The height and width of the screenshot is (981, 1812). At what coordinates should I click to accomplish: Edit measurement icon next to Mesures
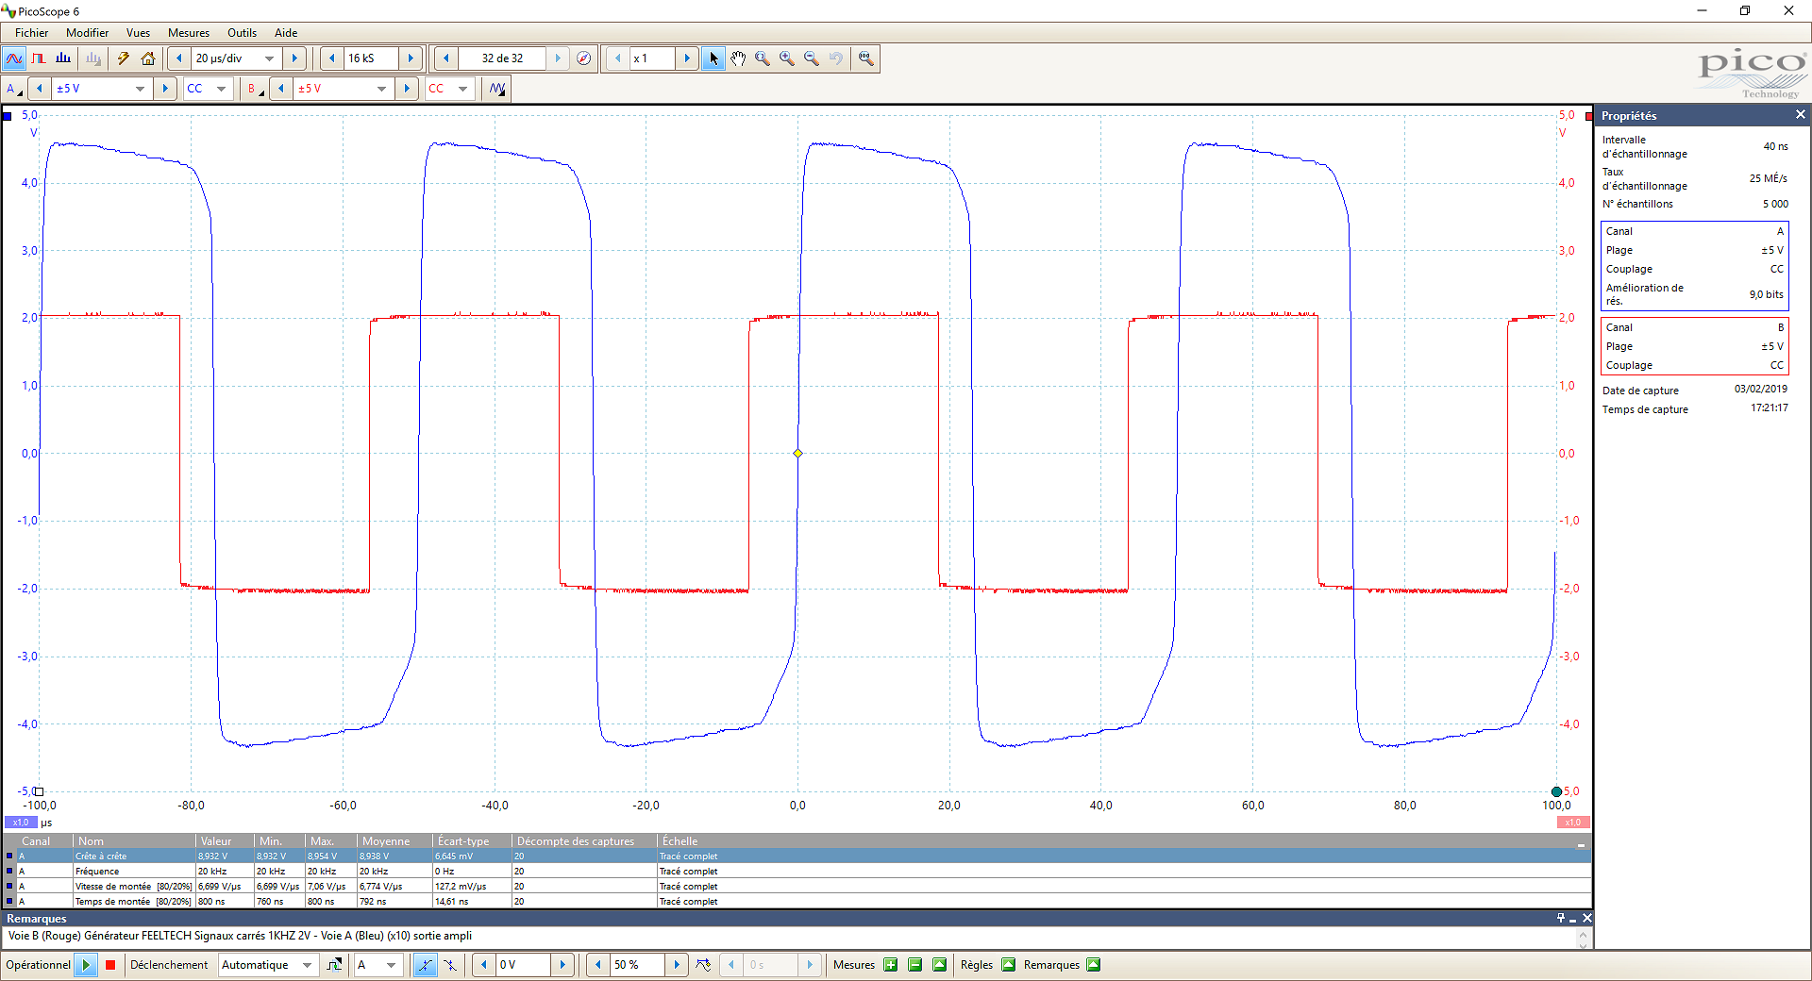939,965
